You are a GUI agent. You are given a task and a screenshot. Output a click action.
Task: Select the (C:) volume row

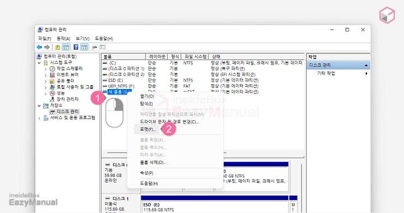tap(203, 63)
